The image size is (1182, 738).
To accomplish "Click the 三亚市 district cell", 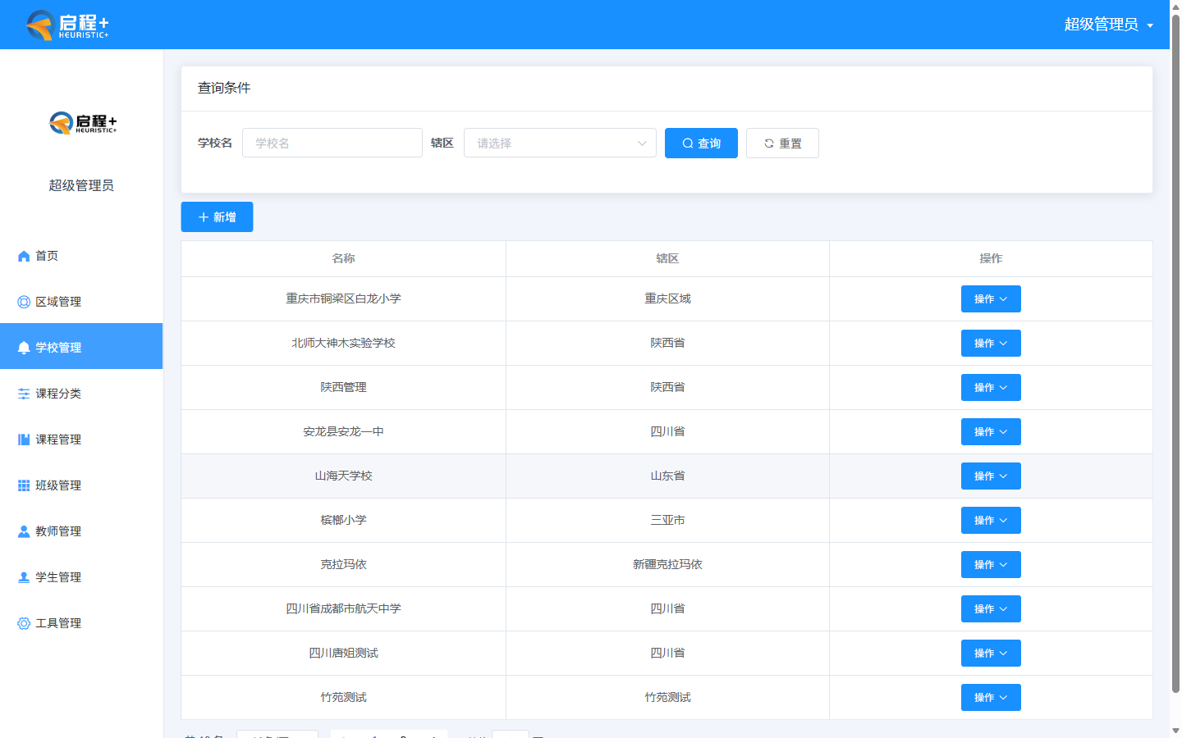I will click(667, 520).
